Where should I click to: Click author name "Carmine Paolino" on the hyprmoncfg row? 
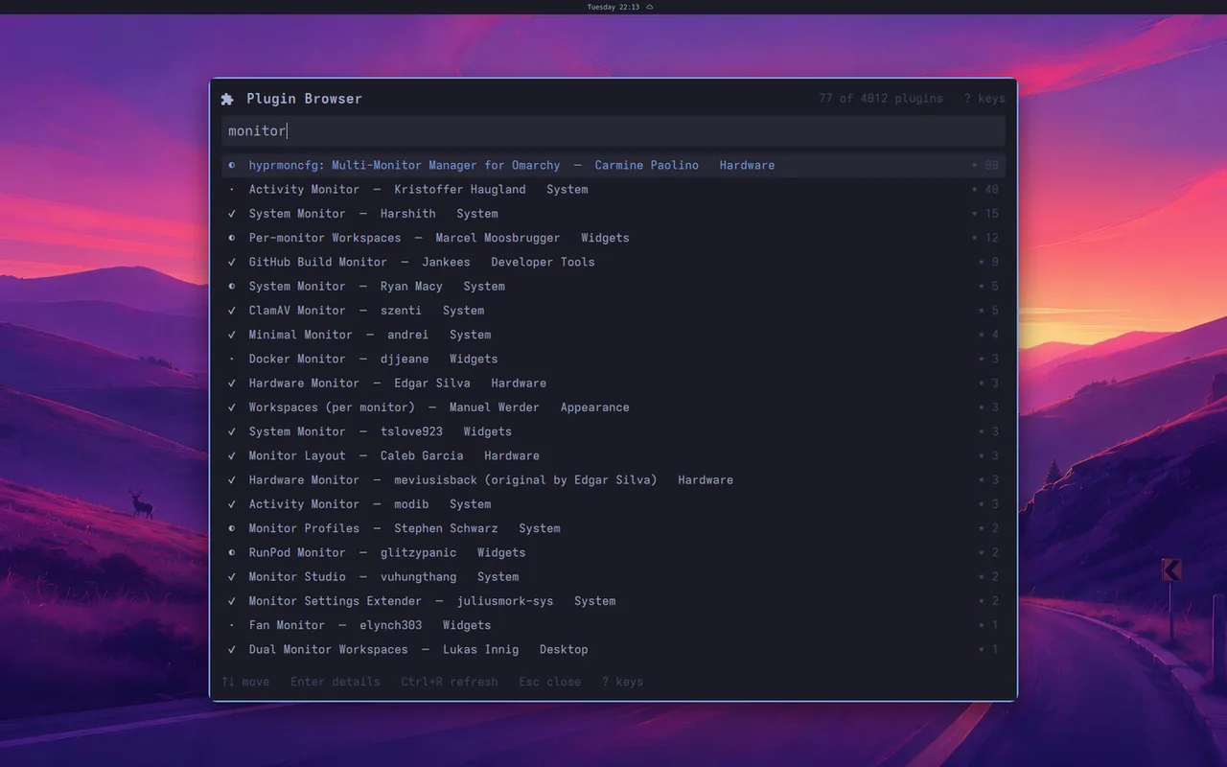647,165
